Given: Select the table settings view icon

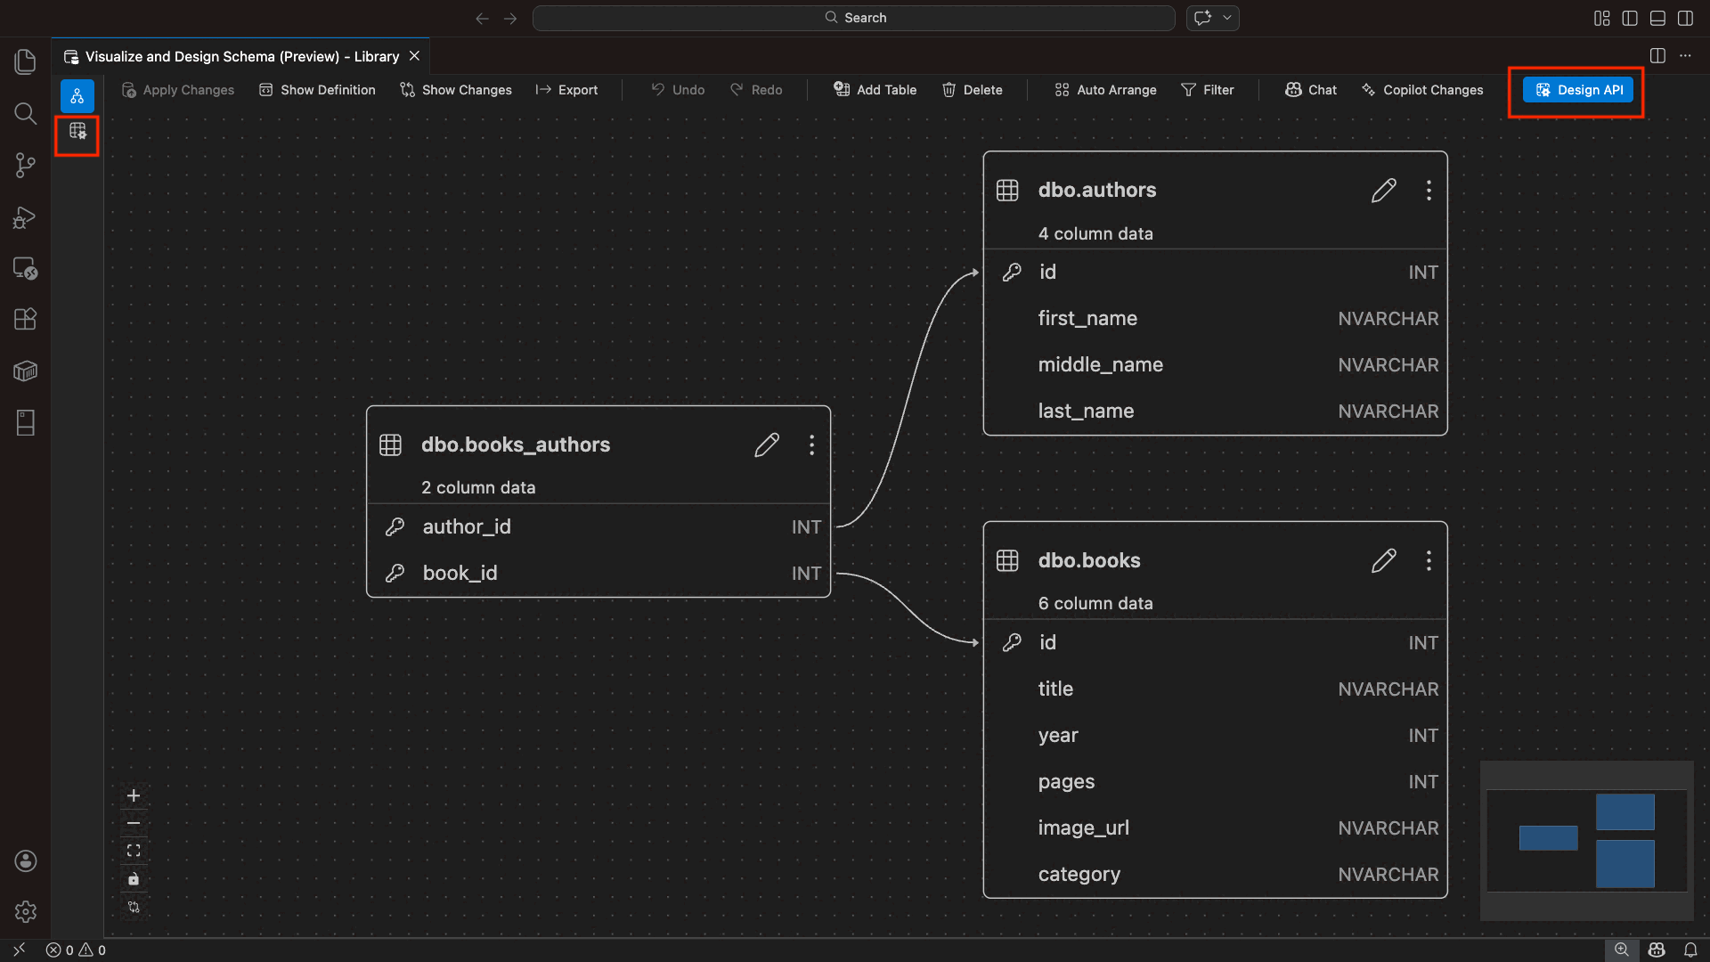Looking at the screenshot, I should pos(77,132).
